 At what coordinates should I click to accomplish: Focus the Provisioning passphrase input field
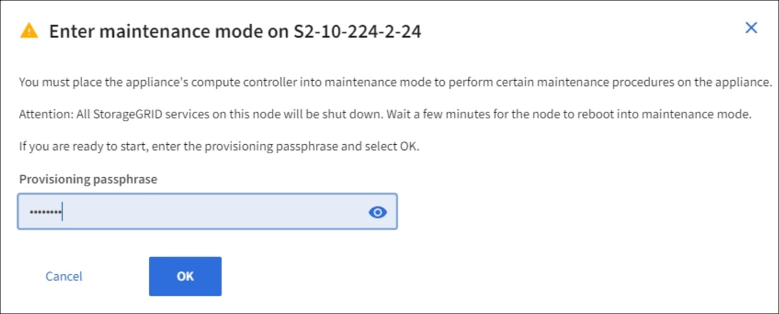pos(207,211)
